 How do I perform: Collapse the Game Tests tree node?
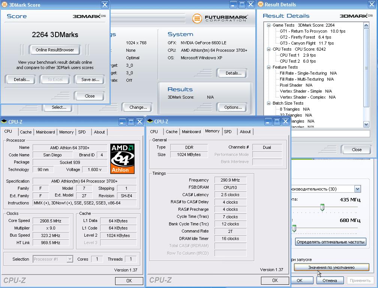(x=268, y=25)
